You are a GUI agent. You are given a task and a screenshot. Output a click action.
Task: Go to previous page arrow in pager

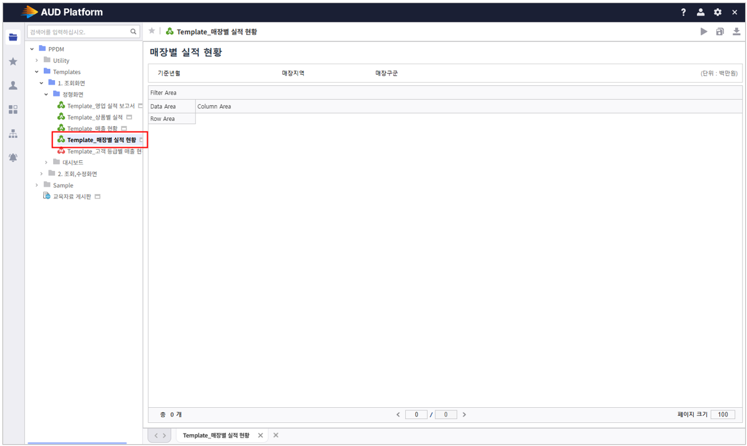click(x=398, y=415)
